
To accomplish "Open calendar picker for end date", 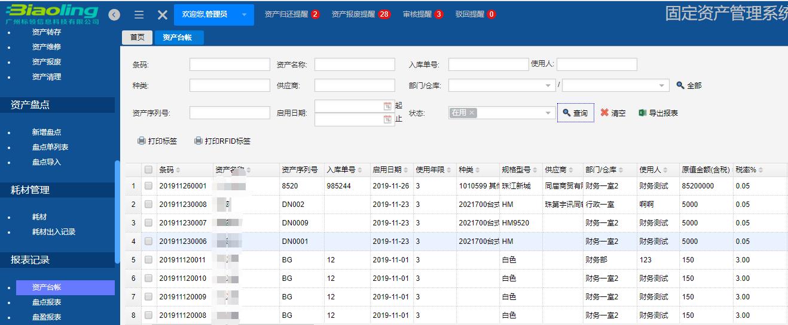I will [x=387, y=120].
